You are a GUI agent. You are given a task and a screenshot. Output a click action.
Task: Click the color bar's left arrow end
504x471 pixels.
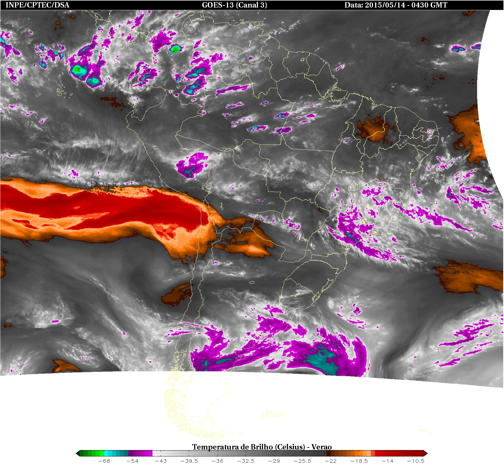78,454
